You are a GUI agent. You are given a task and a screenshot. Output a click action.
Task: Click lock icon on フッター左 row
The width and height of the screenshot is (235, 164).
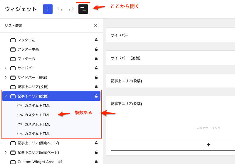coord(96,40)
